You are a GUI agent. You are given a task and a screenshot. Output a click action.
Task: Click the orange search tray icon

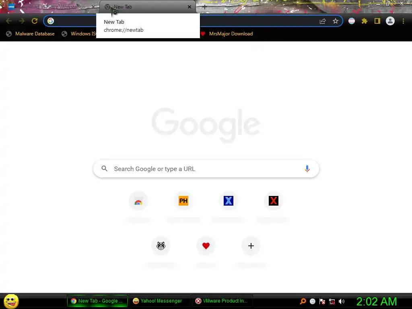[303, 301]
